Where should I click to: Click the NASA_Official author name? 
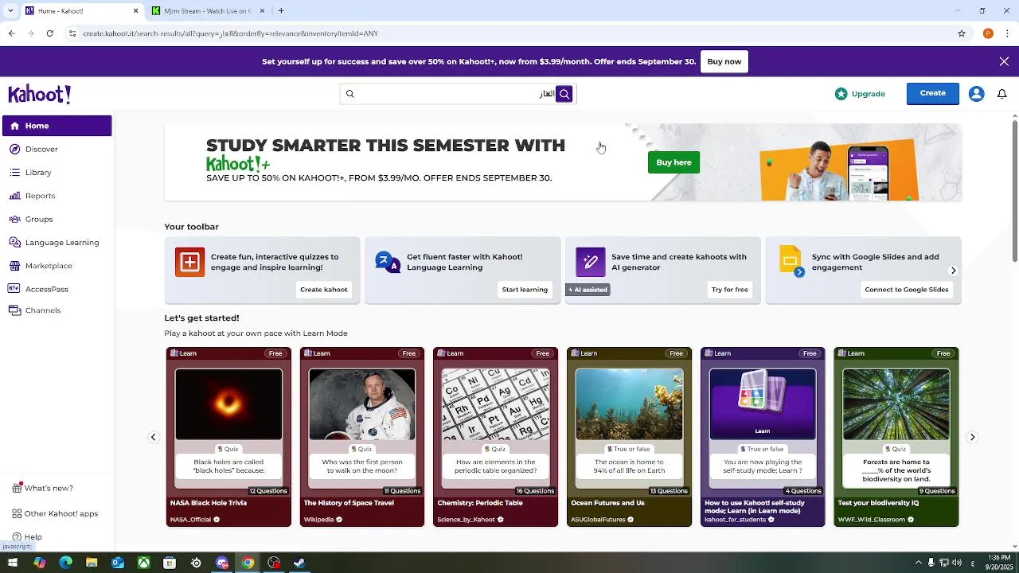tap(190, 520)
